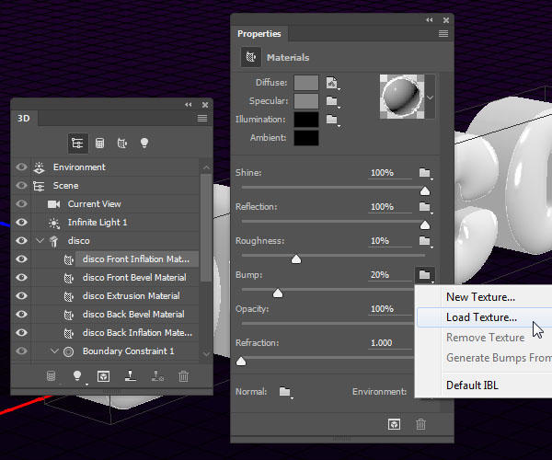Click the add new light icon
552x460 pixels.
(78, 376)
